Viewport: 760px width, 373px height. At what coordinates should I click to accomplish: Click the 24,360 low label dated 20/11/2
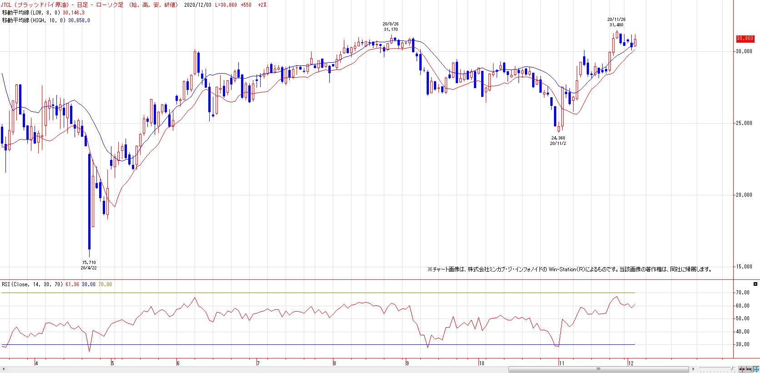point(558,138)
